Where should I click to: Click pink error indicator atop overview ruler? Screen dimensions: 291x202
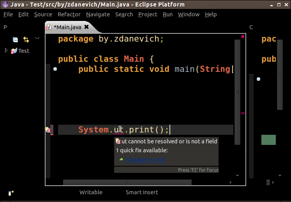click(x=243, y=37)
